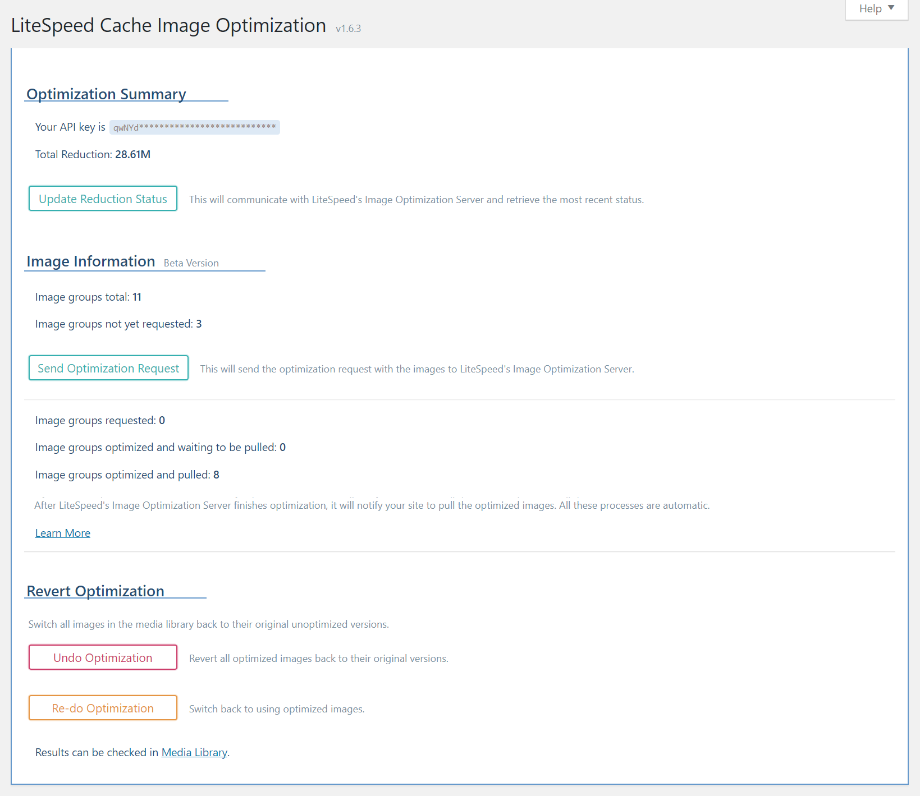Click the Update Reduction Status button
The height and width of the screenshot is (796, 920).
103,199
